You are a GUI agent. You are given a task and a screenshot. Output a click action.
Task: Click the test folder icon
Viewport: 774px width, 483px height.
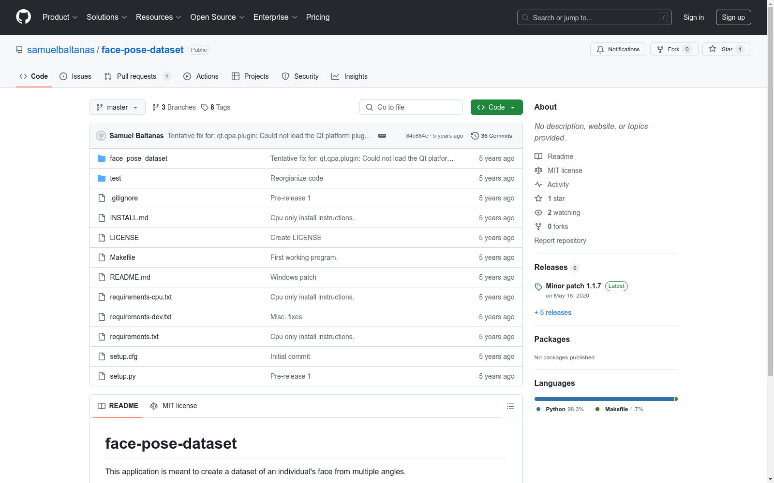pos(102,178)
